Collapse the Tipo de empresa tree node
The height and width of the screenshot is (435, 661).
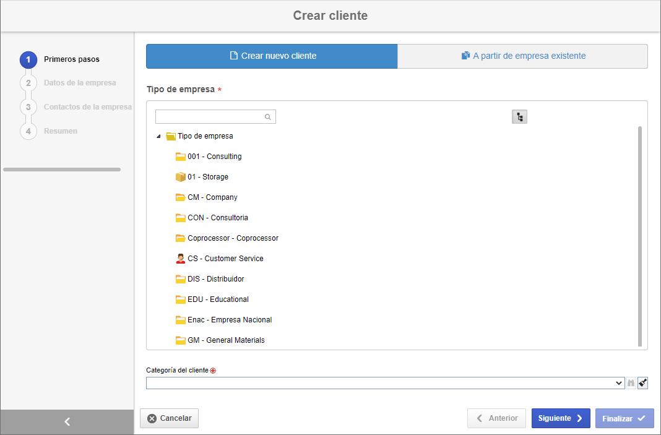point(158,136)
